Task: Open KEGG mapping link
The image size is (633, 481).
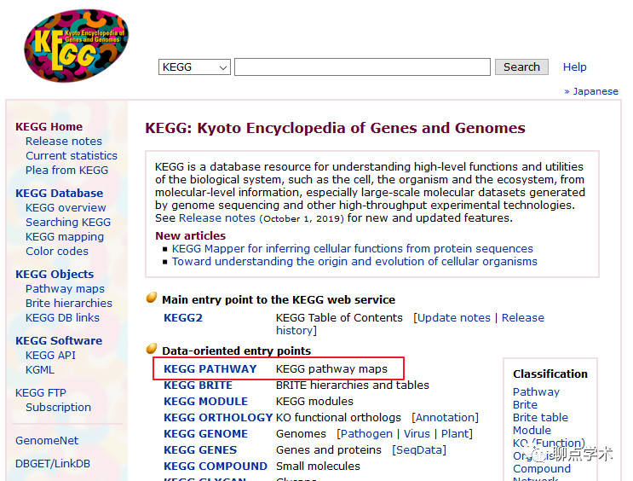Action: point(65,237)
